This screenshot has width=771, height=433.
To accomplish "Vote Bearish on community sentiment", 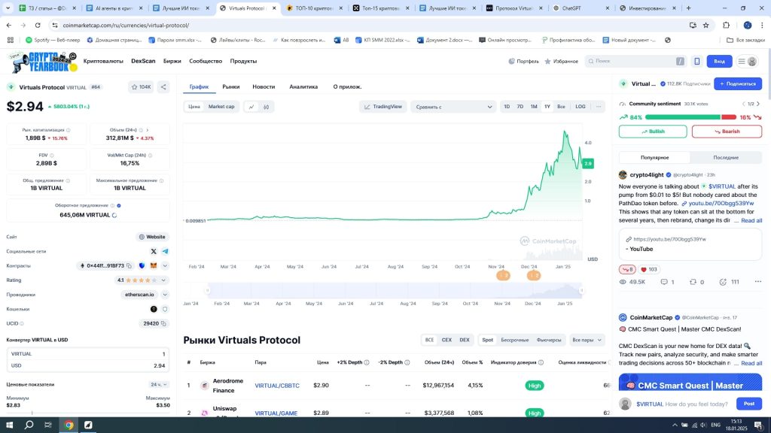I will click(x=727, y=132).
